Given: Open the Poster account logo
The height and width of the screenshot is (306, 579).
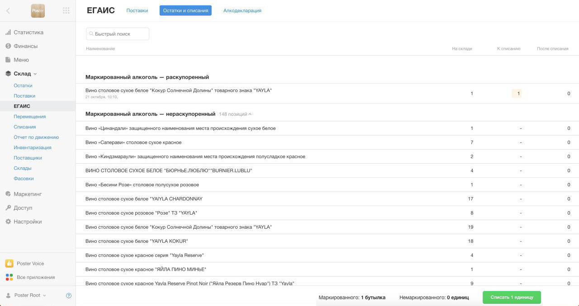Looking at the screenshot, I should 38,11.
